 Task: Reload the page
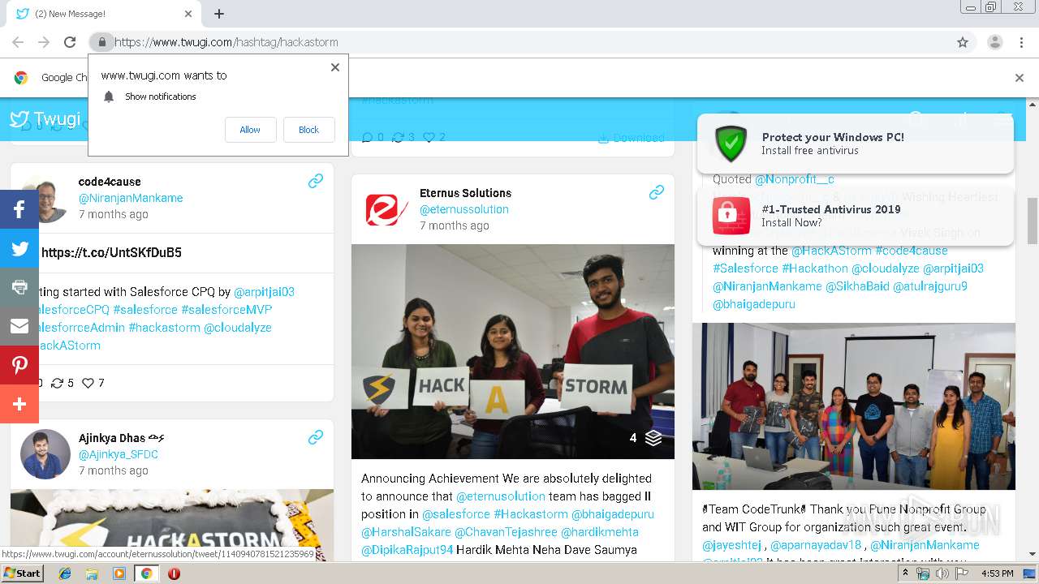[x=70, y=42]
